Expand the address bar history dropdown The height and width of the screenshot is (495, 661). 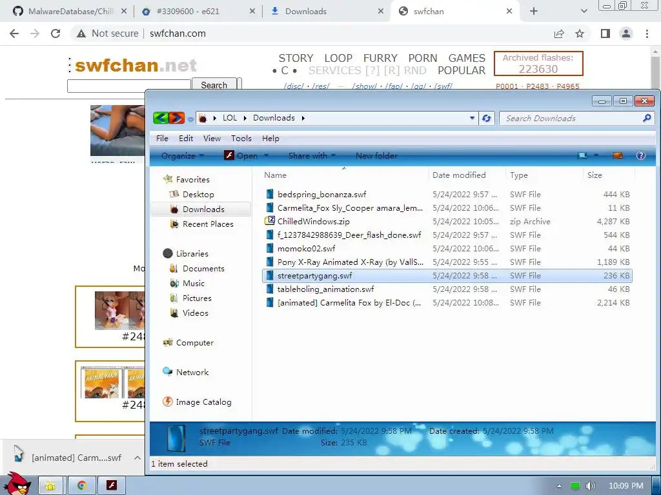click(472, 119)
